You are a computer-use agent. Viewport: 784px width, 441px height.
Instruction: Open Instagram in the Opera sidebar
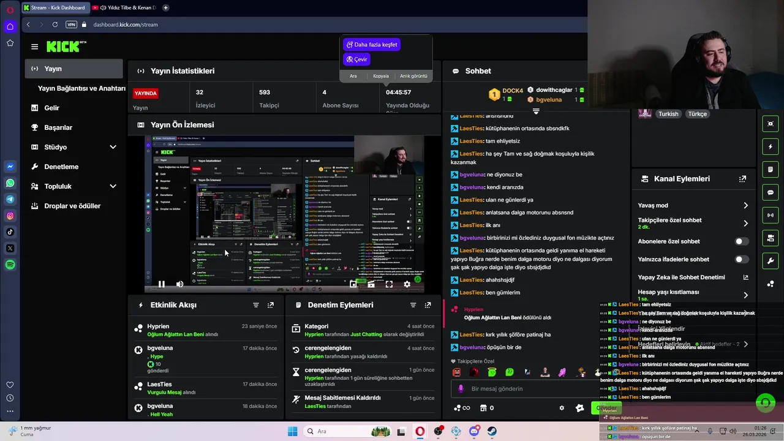coord(10,216)
